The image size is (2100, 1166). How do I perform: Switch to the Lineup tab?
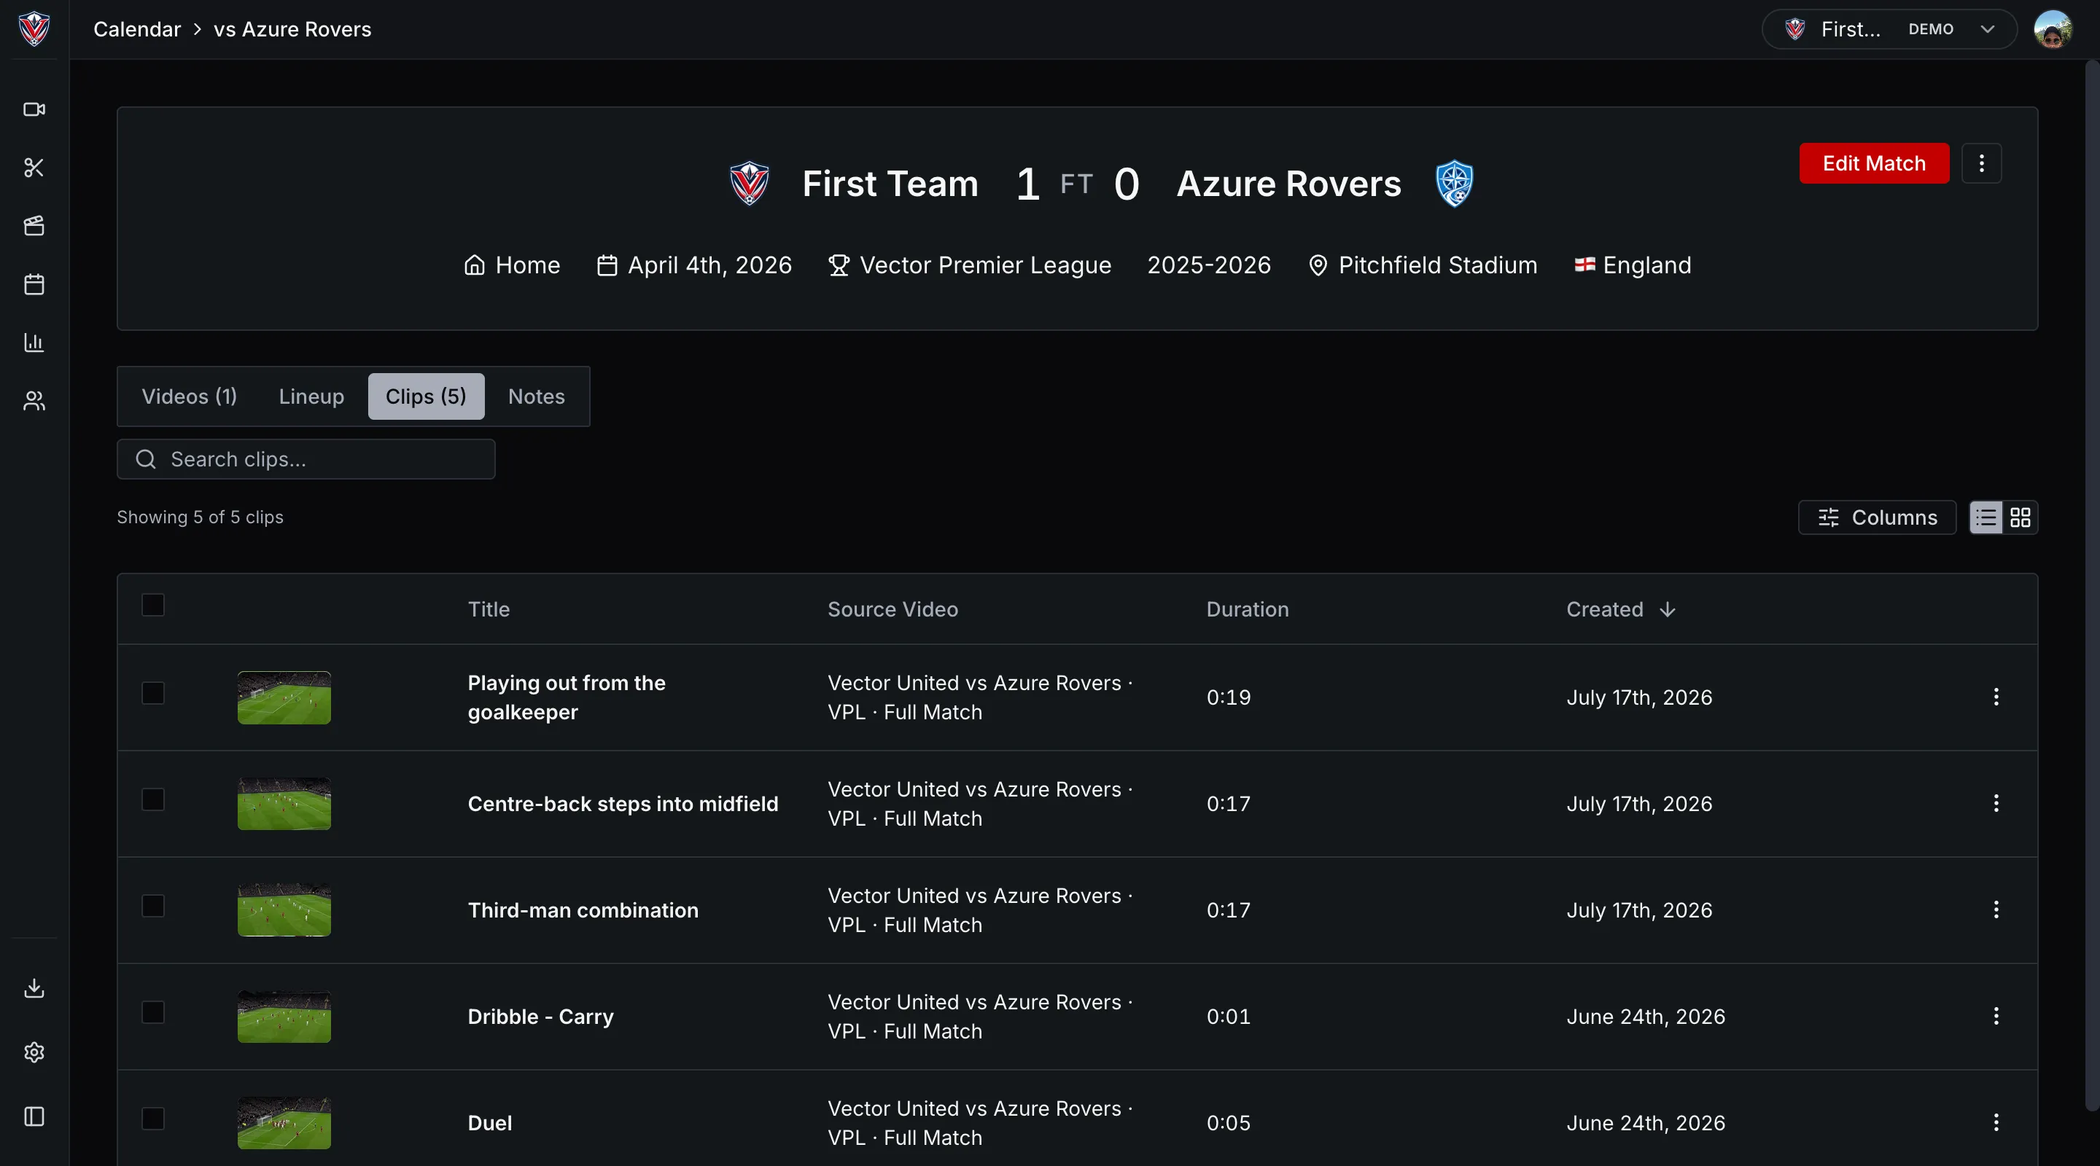tap(311, 396)
